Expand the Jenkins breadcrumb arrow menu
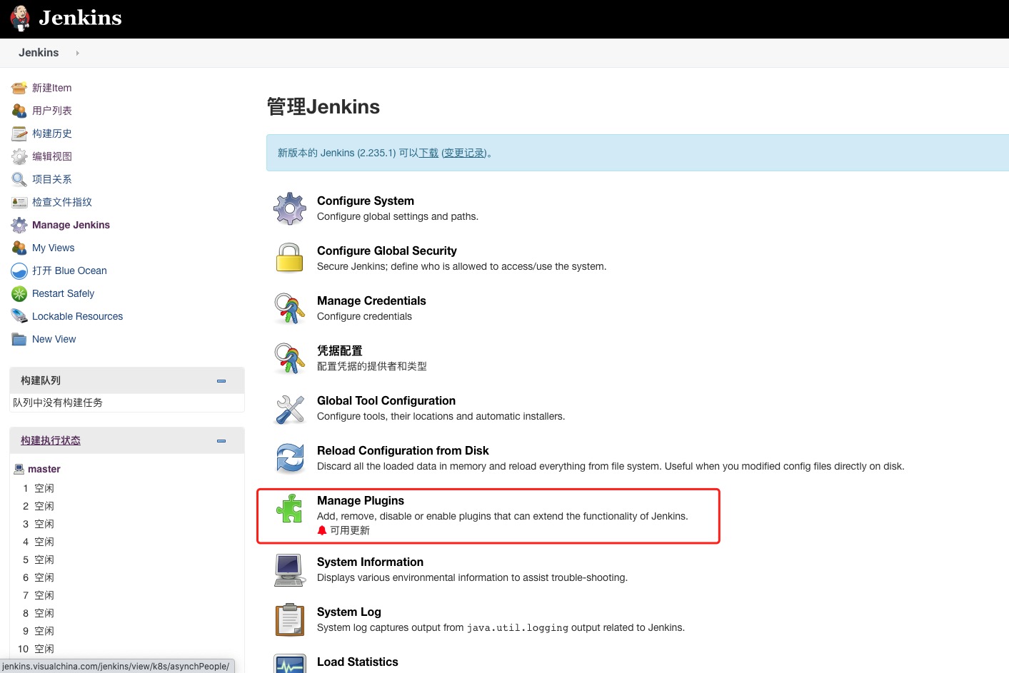 [x=77, y=53]
